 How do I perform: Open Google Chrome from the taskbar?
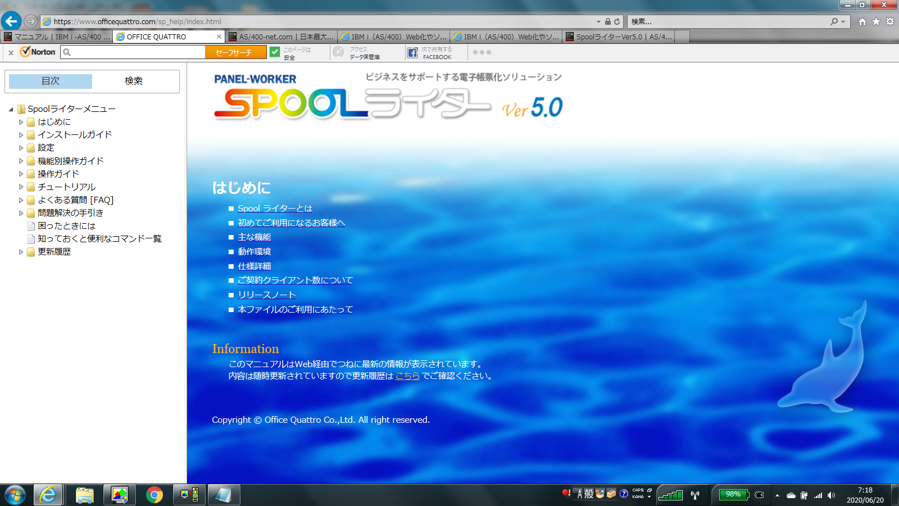click(154, 495)
